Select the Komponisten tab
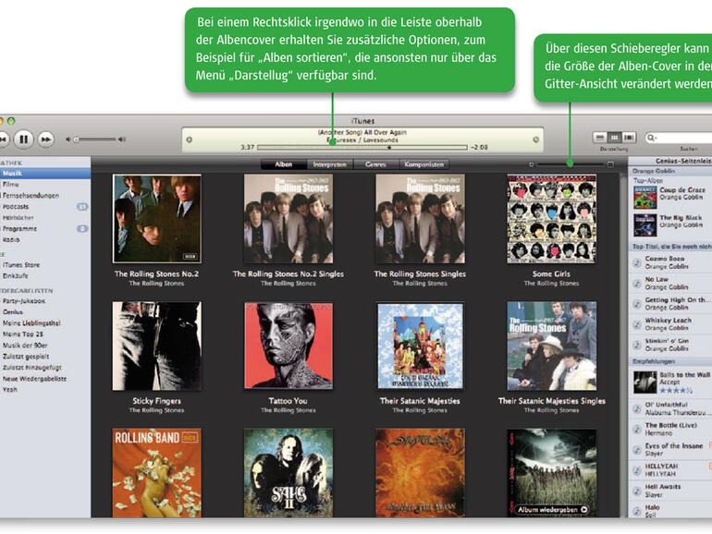The width and height of the screenshot is (712, 534). 424,164
